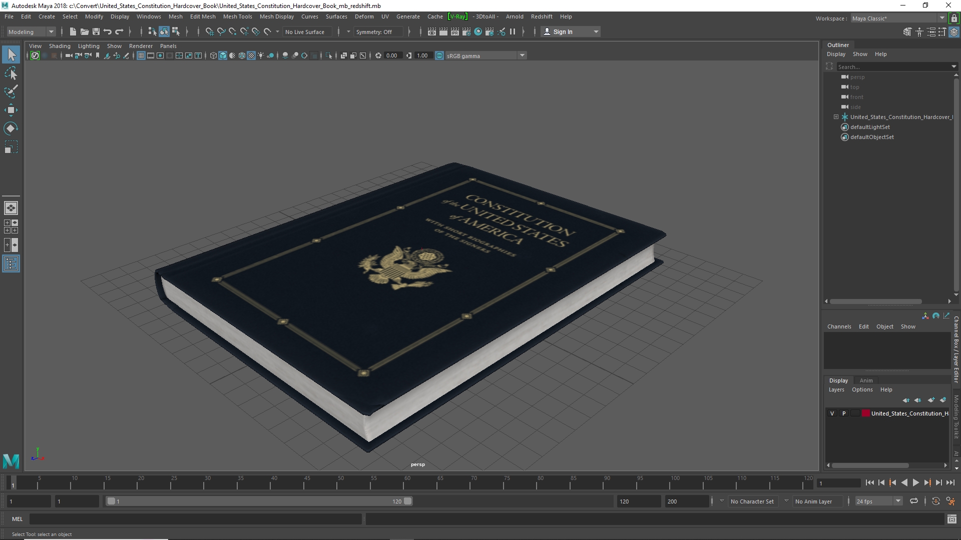This screenshot has width=961, height=540.
Task: Expand United_States_Constitution_Hardcover node in Outliner
Action: point(836,116)
